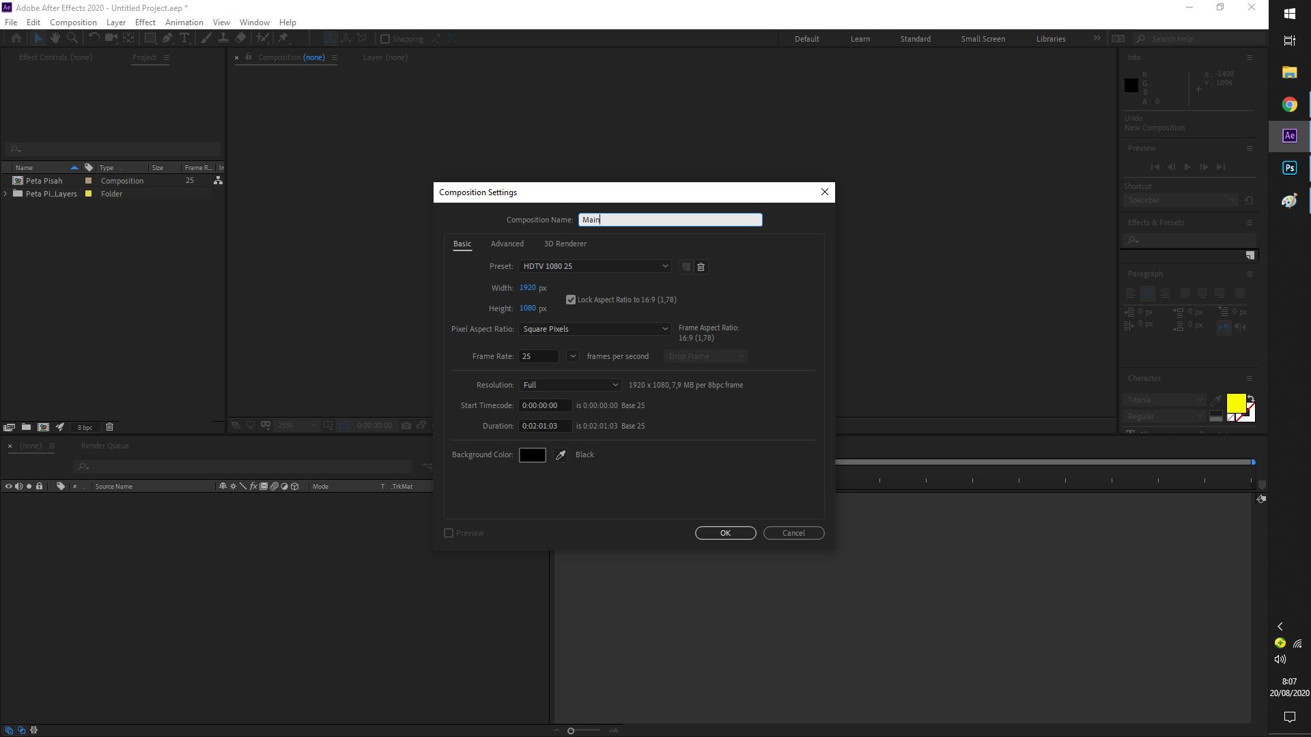Select the Hand tool in toolbar
The image size is (1311, 737).
pyautogui.click(x=55, y=38)
